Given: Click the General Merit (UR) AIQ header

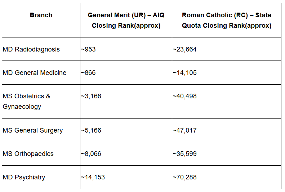Looking at the screenshot, I should (x=126, y=21).
